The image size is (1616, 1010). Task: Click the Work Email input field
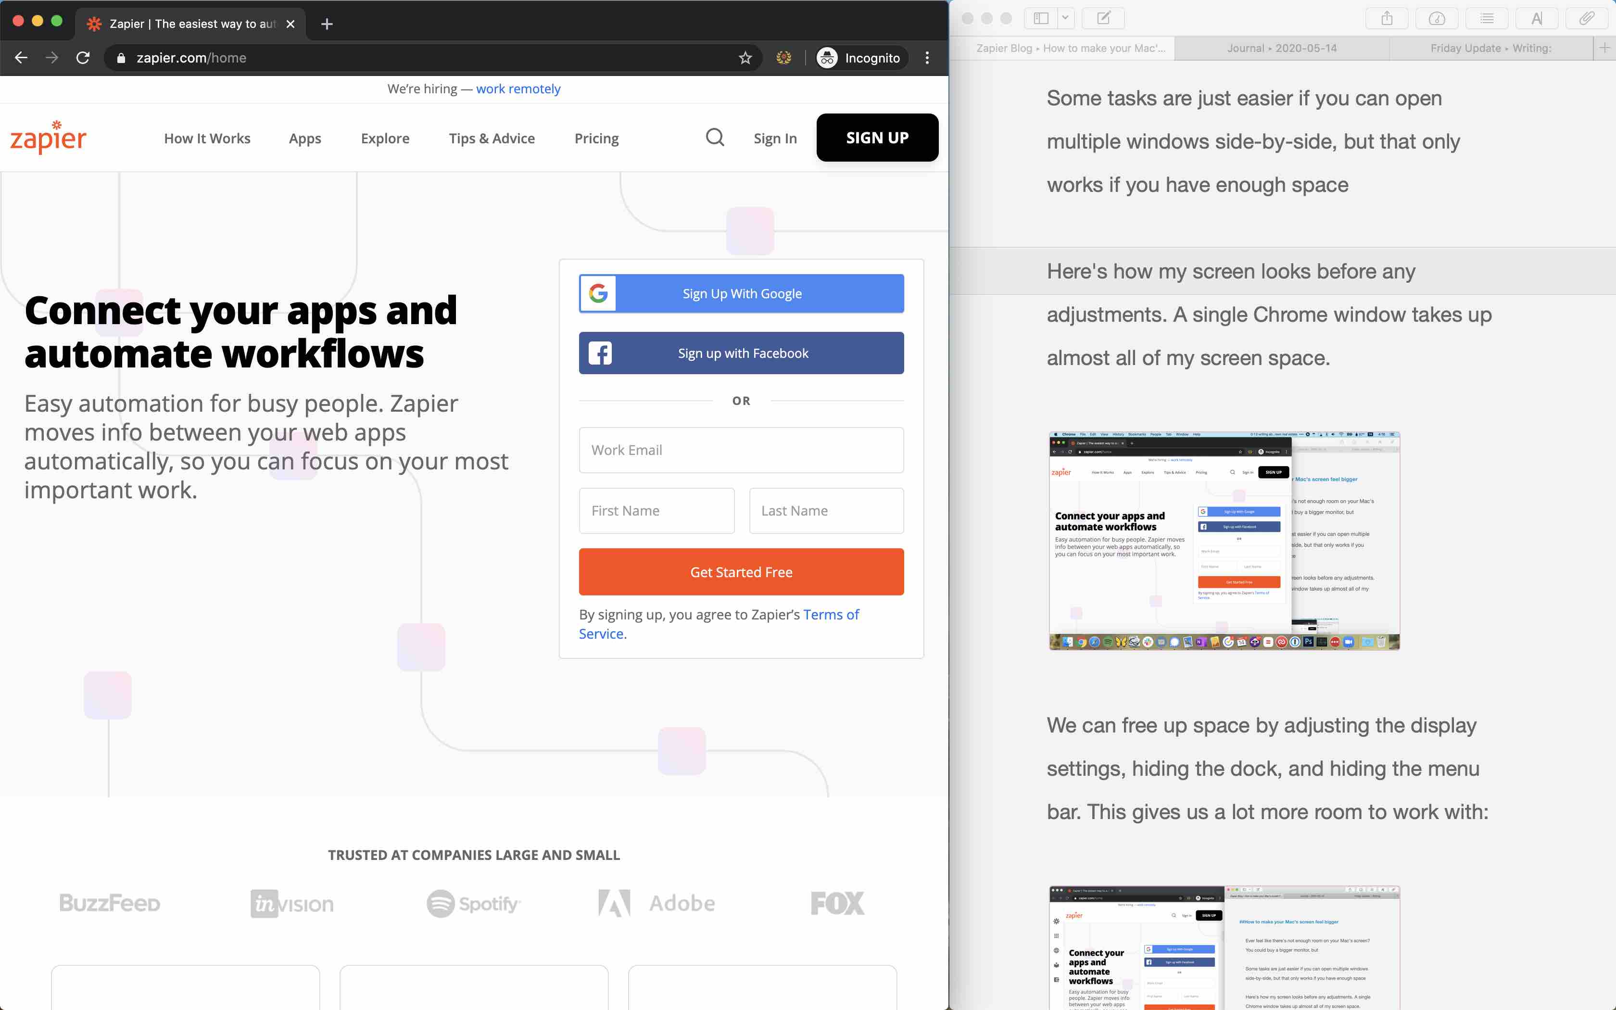point(741,449)
